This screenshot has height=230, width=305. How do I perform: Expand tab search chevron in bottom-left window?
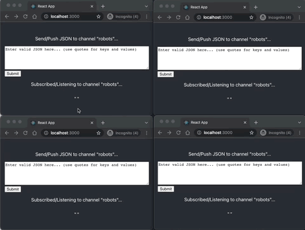coord(146,123)
